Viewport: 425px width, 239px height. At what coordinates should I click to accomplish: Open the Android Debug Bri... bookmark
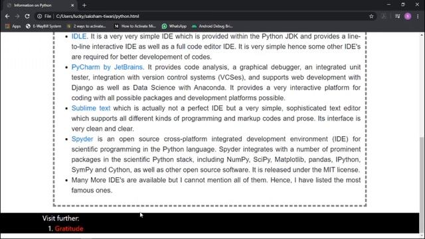click(x=212, y=27)
